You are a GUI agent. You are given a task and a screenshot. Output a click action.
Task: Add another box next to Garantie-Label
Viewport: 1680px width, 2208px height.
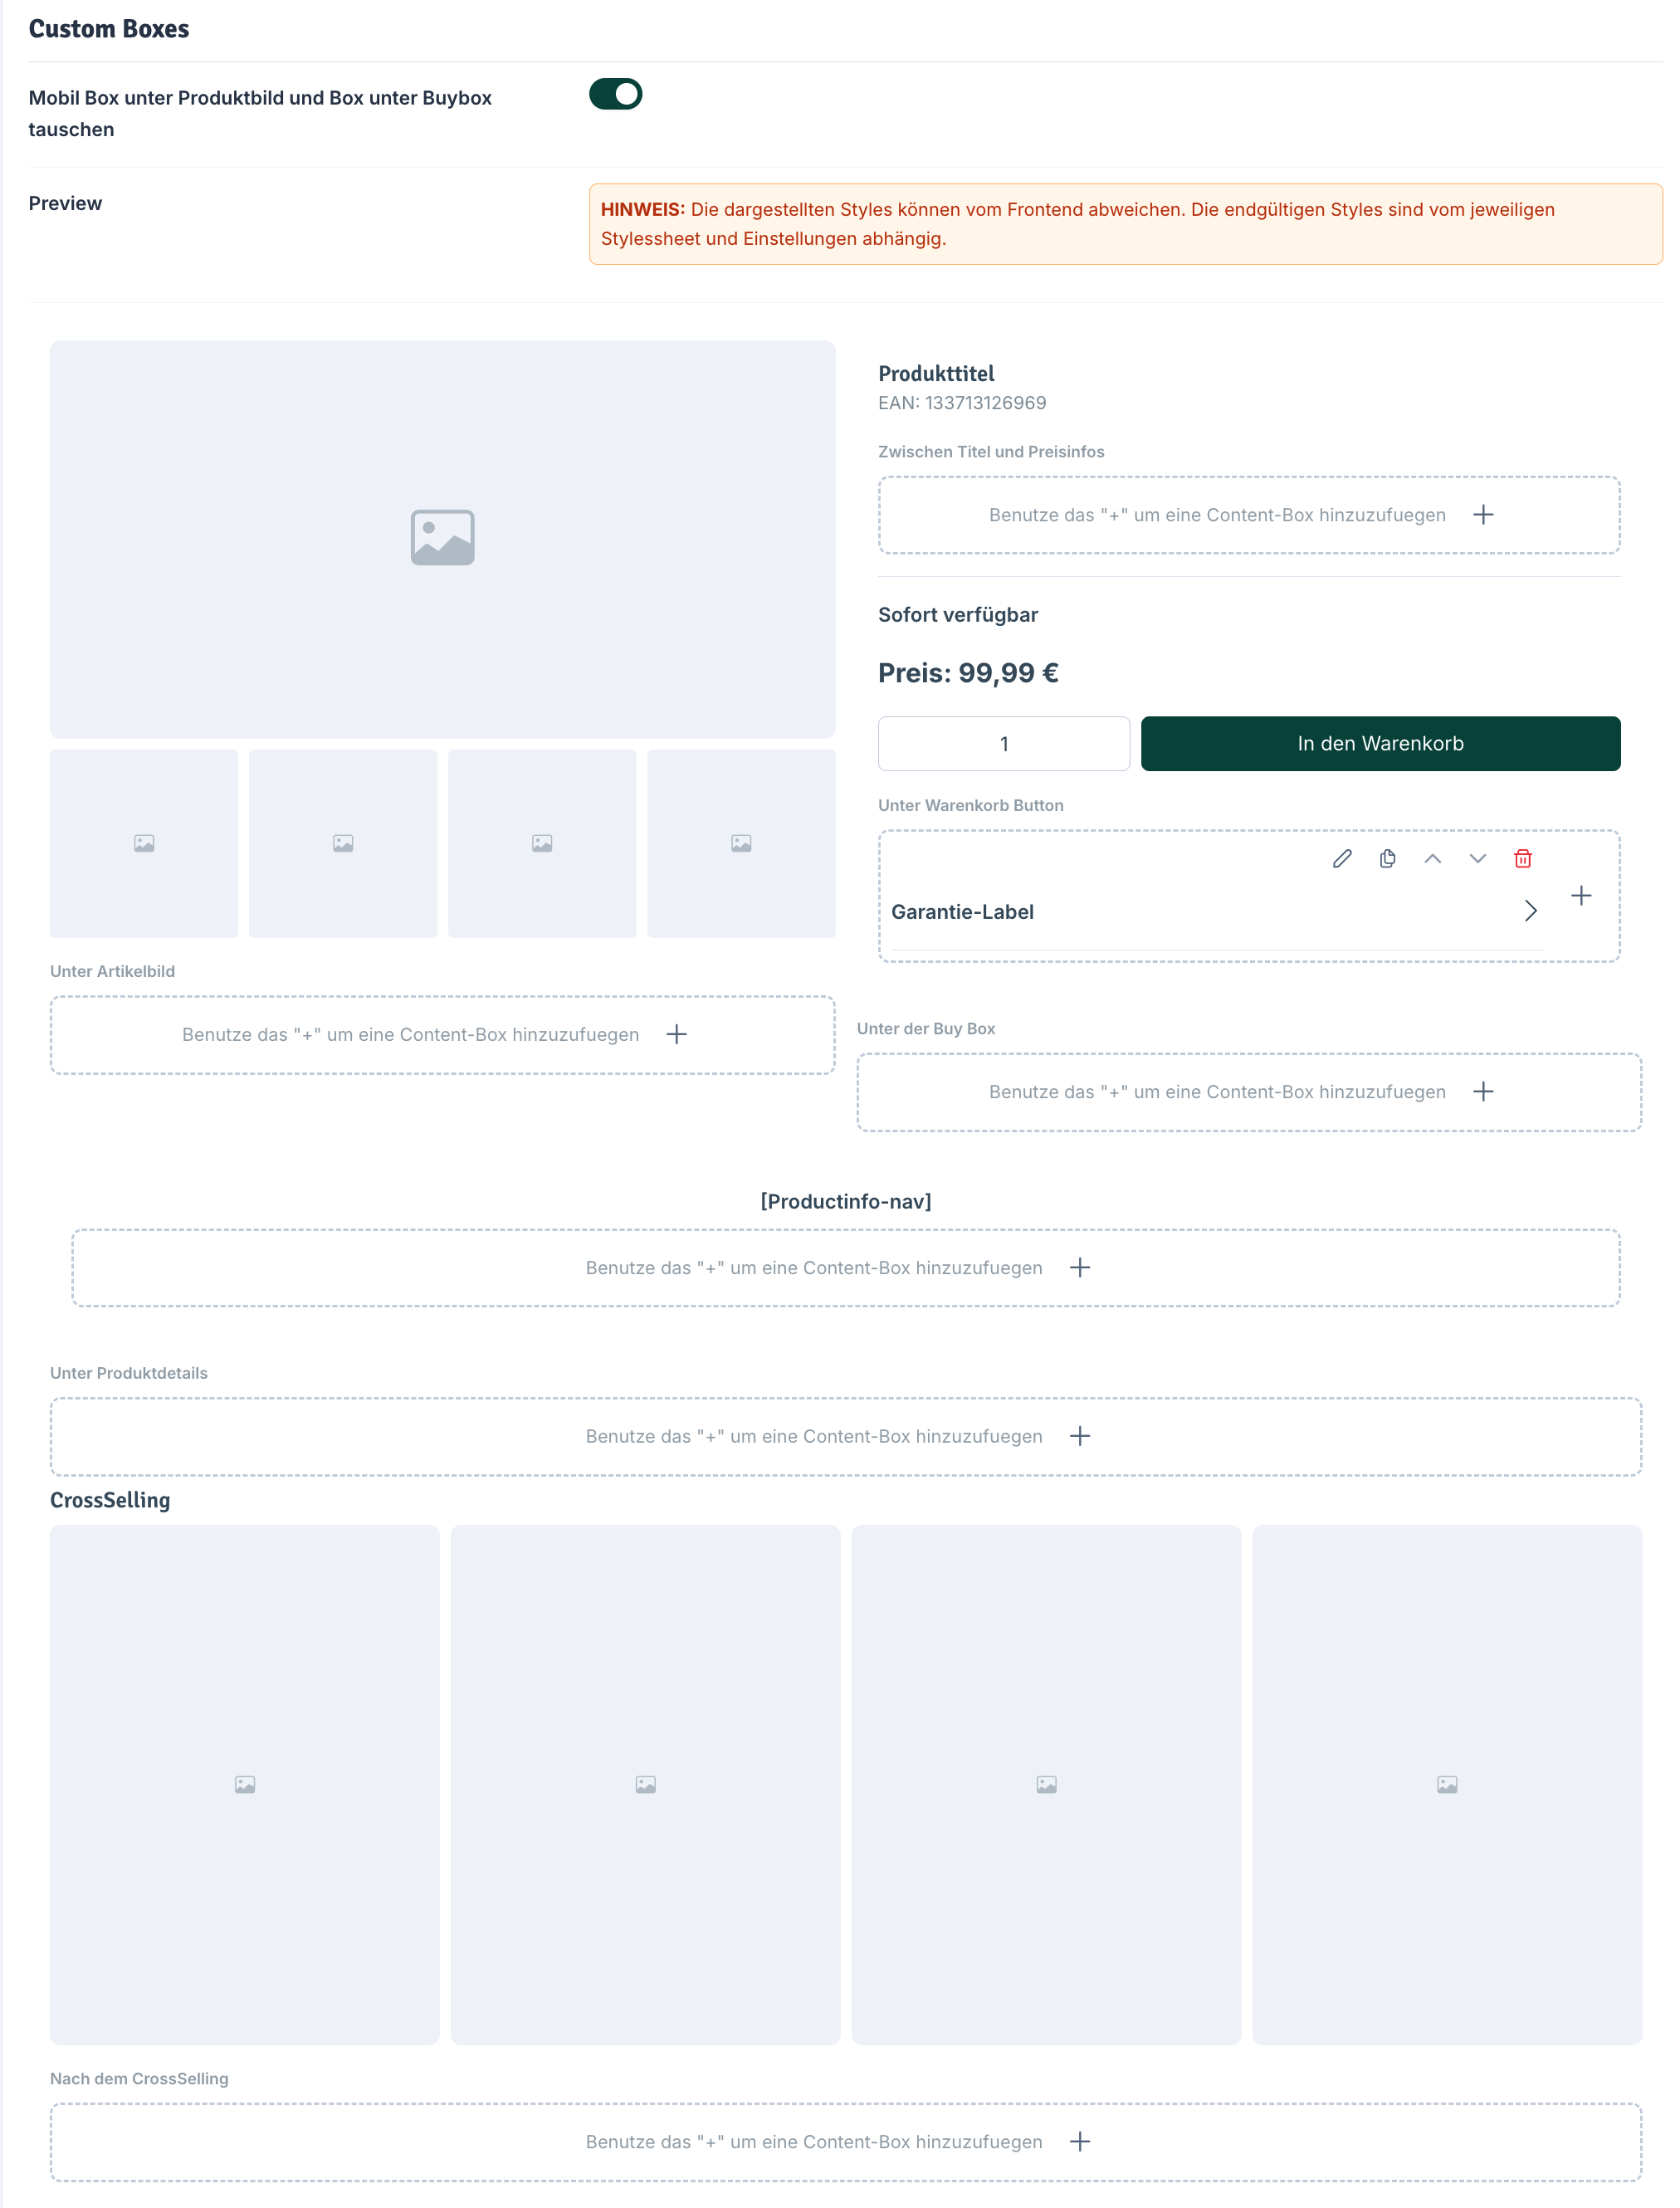coord(1581,896)
